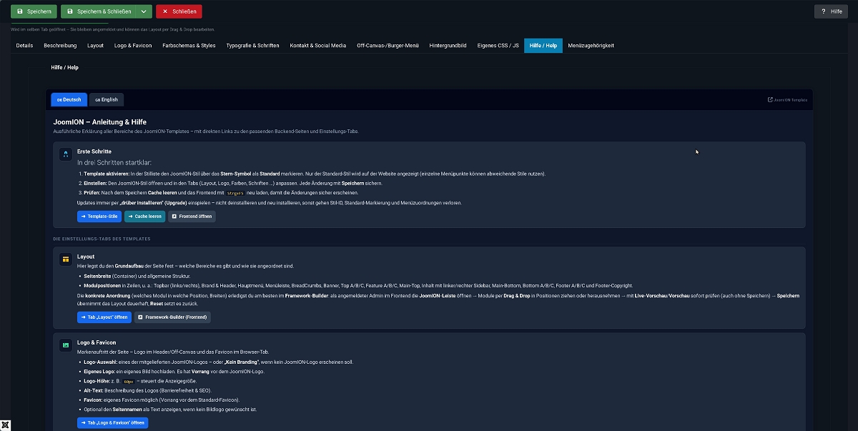
Task: Click the JoomION – Anleitung & Hilfe heading
Action: coord(100,122)
